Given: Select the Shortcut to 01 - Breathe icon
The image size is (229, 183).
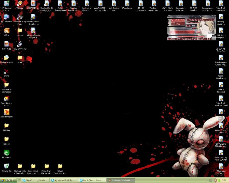Looking at the screenshot, I should (33, 20).
